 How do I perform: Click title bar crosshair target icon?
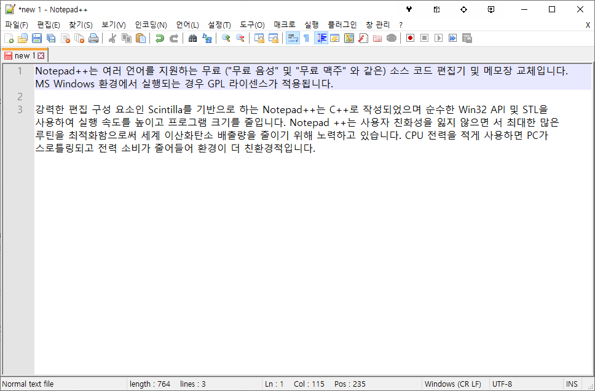point(463,9)
